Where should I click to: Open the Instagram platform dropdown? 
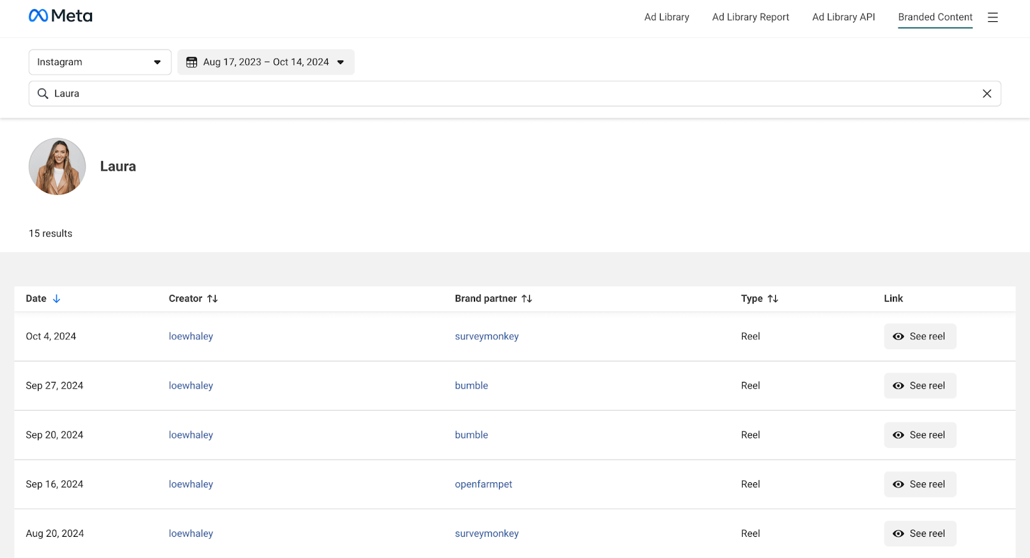(100, 62)
